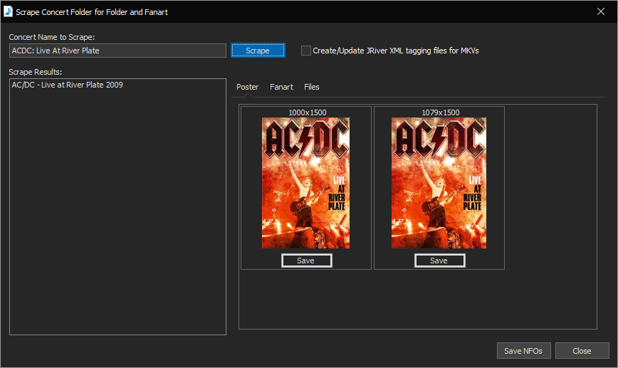This screenshot has height=368, width=618.
Task: Click the Save NFOs button
Action: (523, 351)
